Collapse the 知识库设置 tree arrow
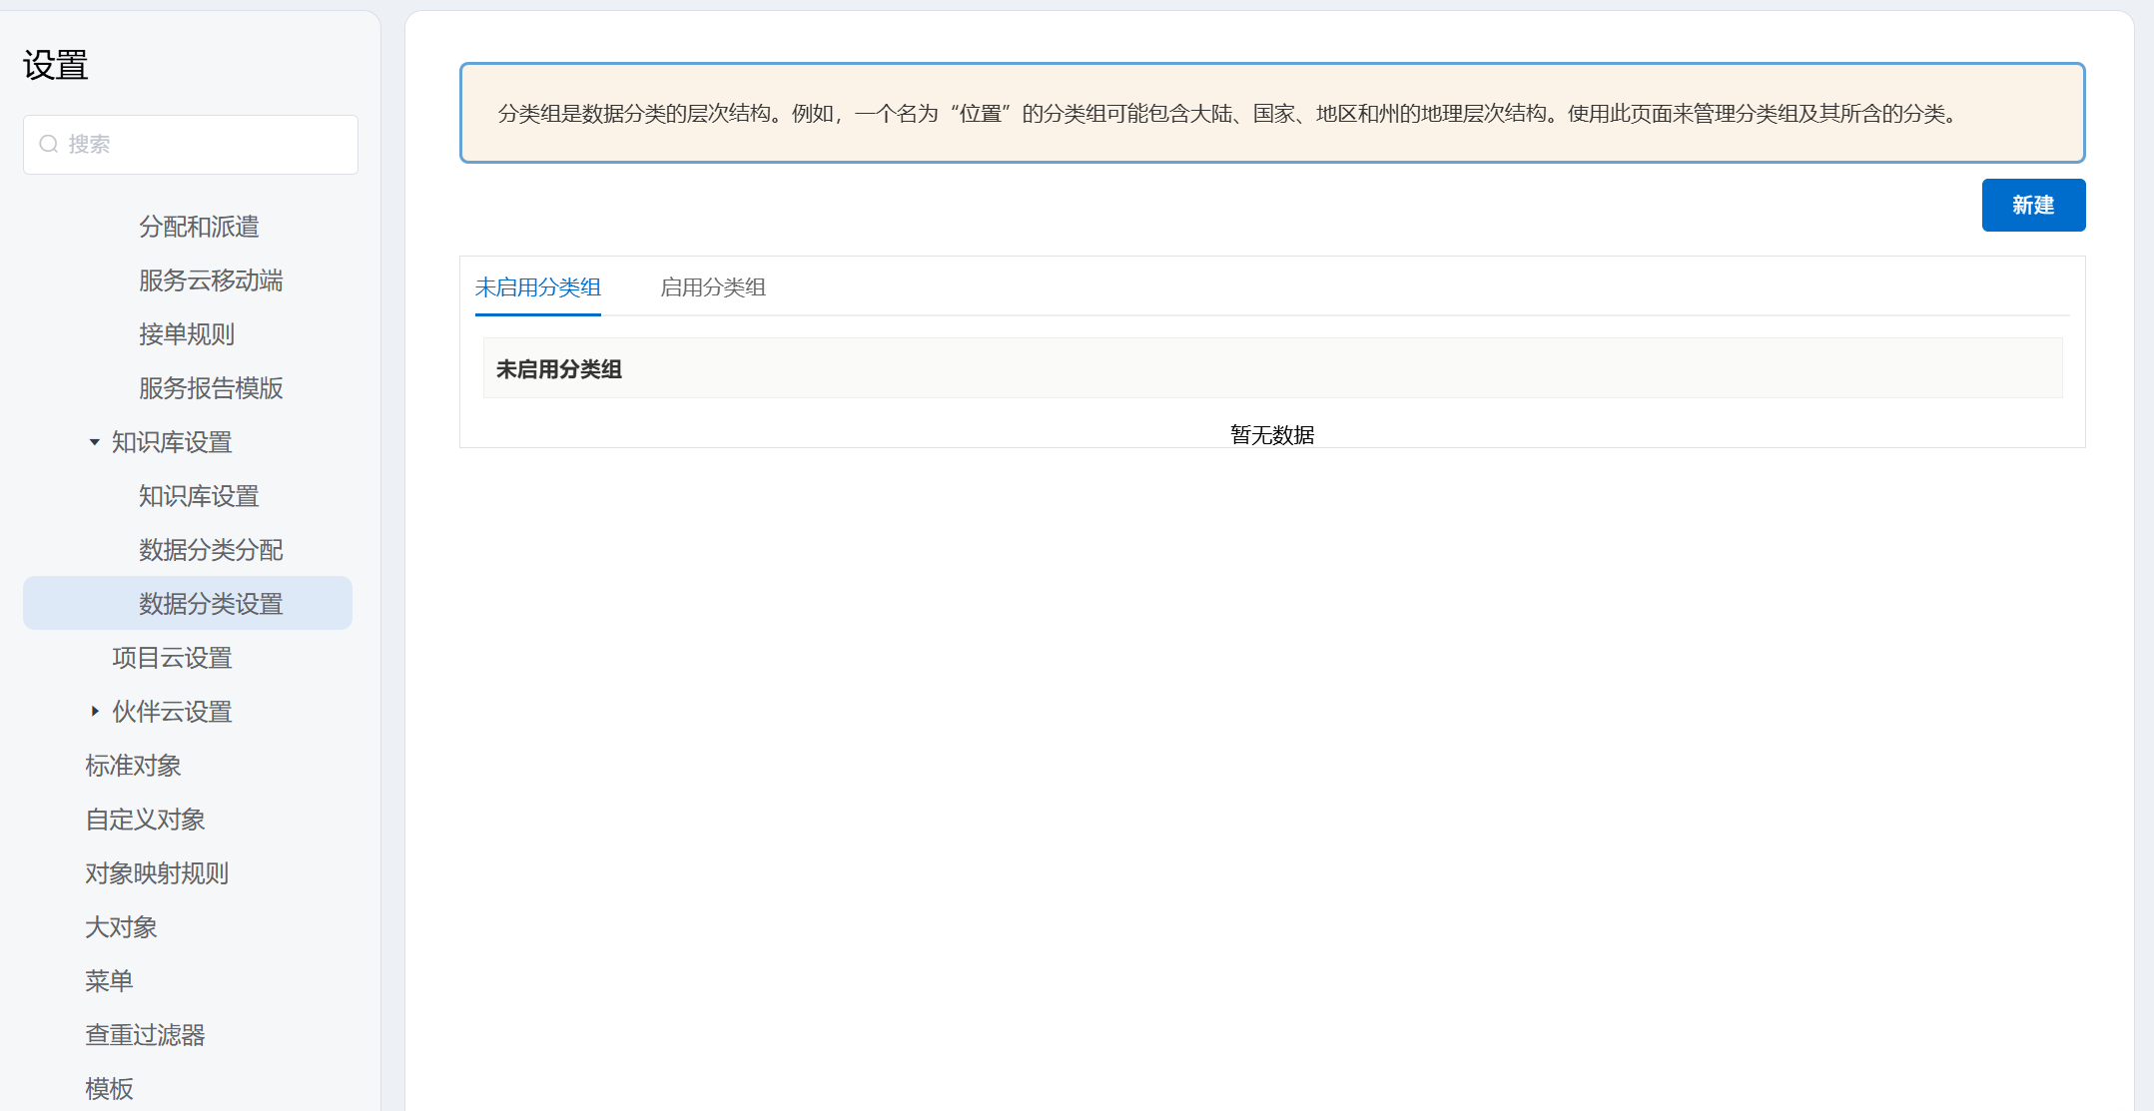The image size is (2154, 1111). click(95, 442)
